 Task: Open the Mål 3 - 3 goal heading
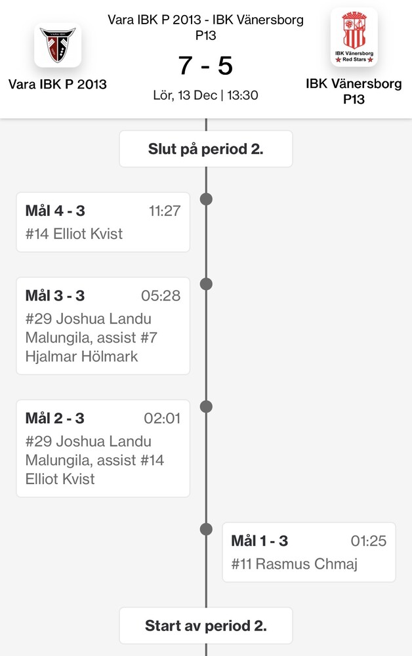pyautogui.click(x=55, y=296)
